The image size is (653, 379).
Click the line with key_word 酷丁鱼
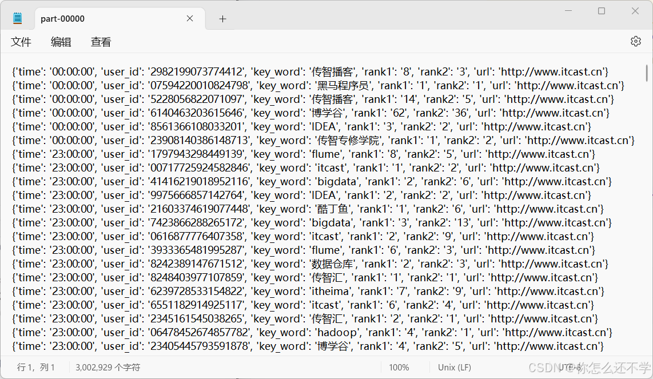(308, 209)
